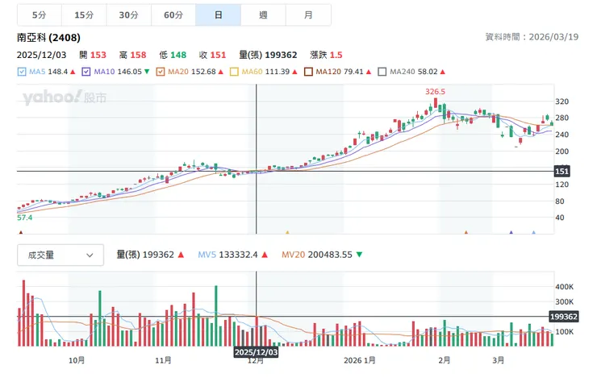
Task: Click the 高 158 high price value
Action: 132,55
